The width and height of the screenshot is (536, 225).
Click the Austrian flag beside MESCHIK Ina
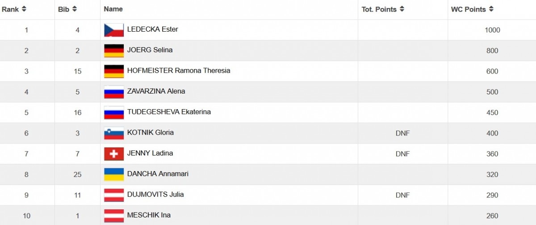114,216
